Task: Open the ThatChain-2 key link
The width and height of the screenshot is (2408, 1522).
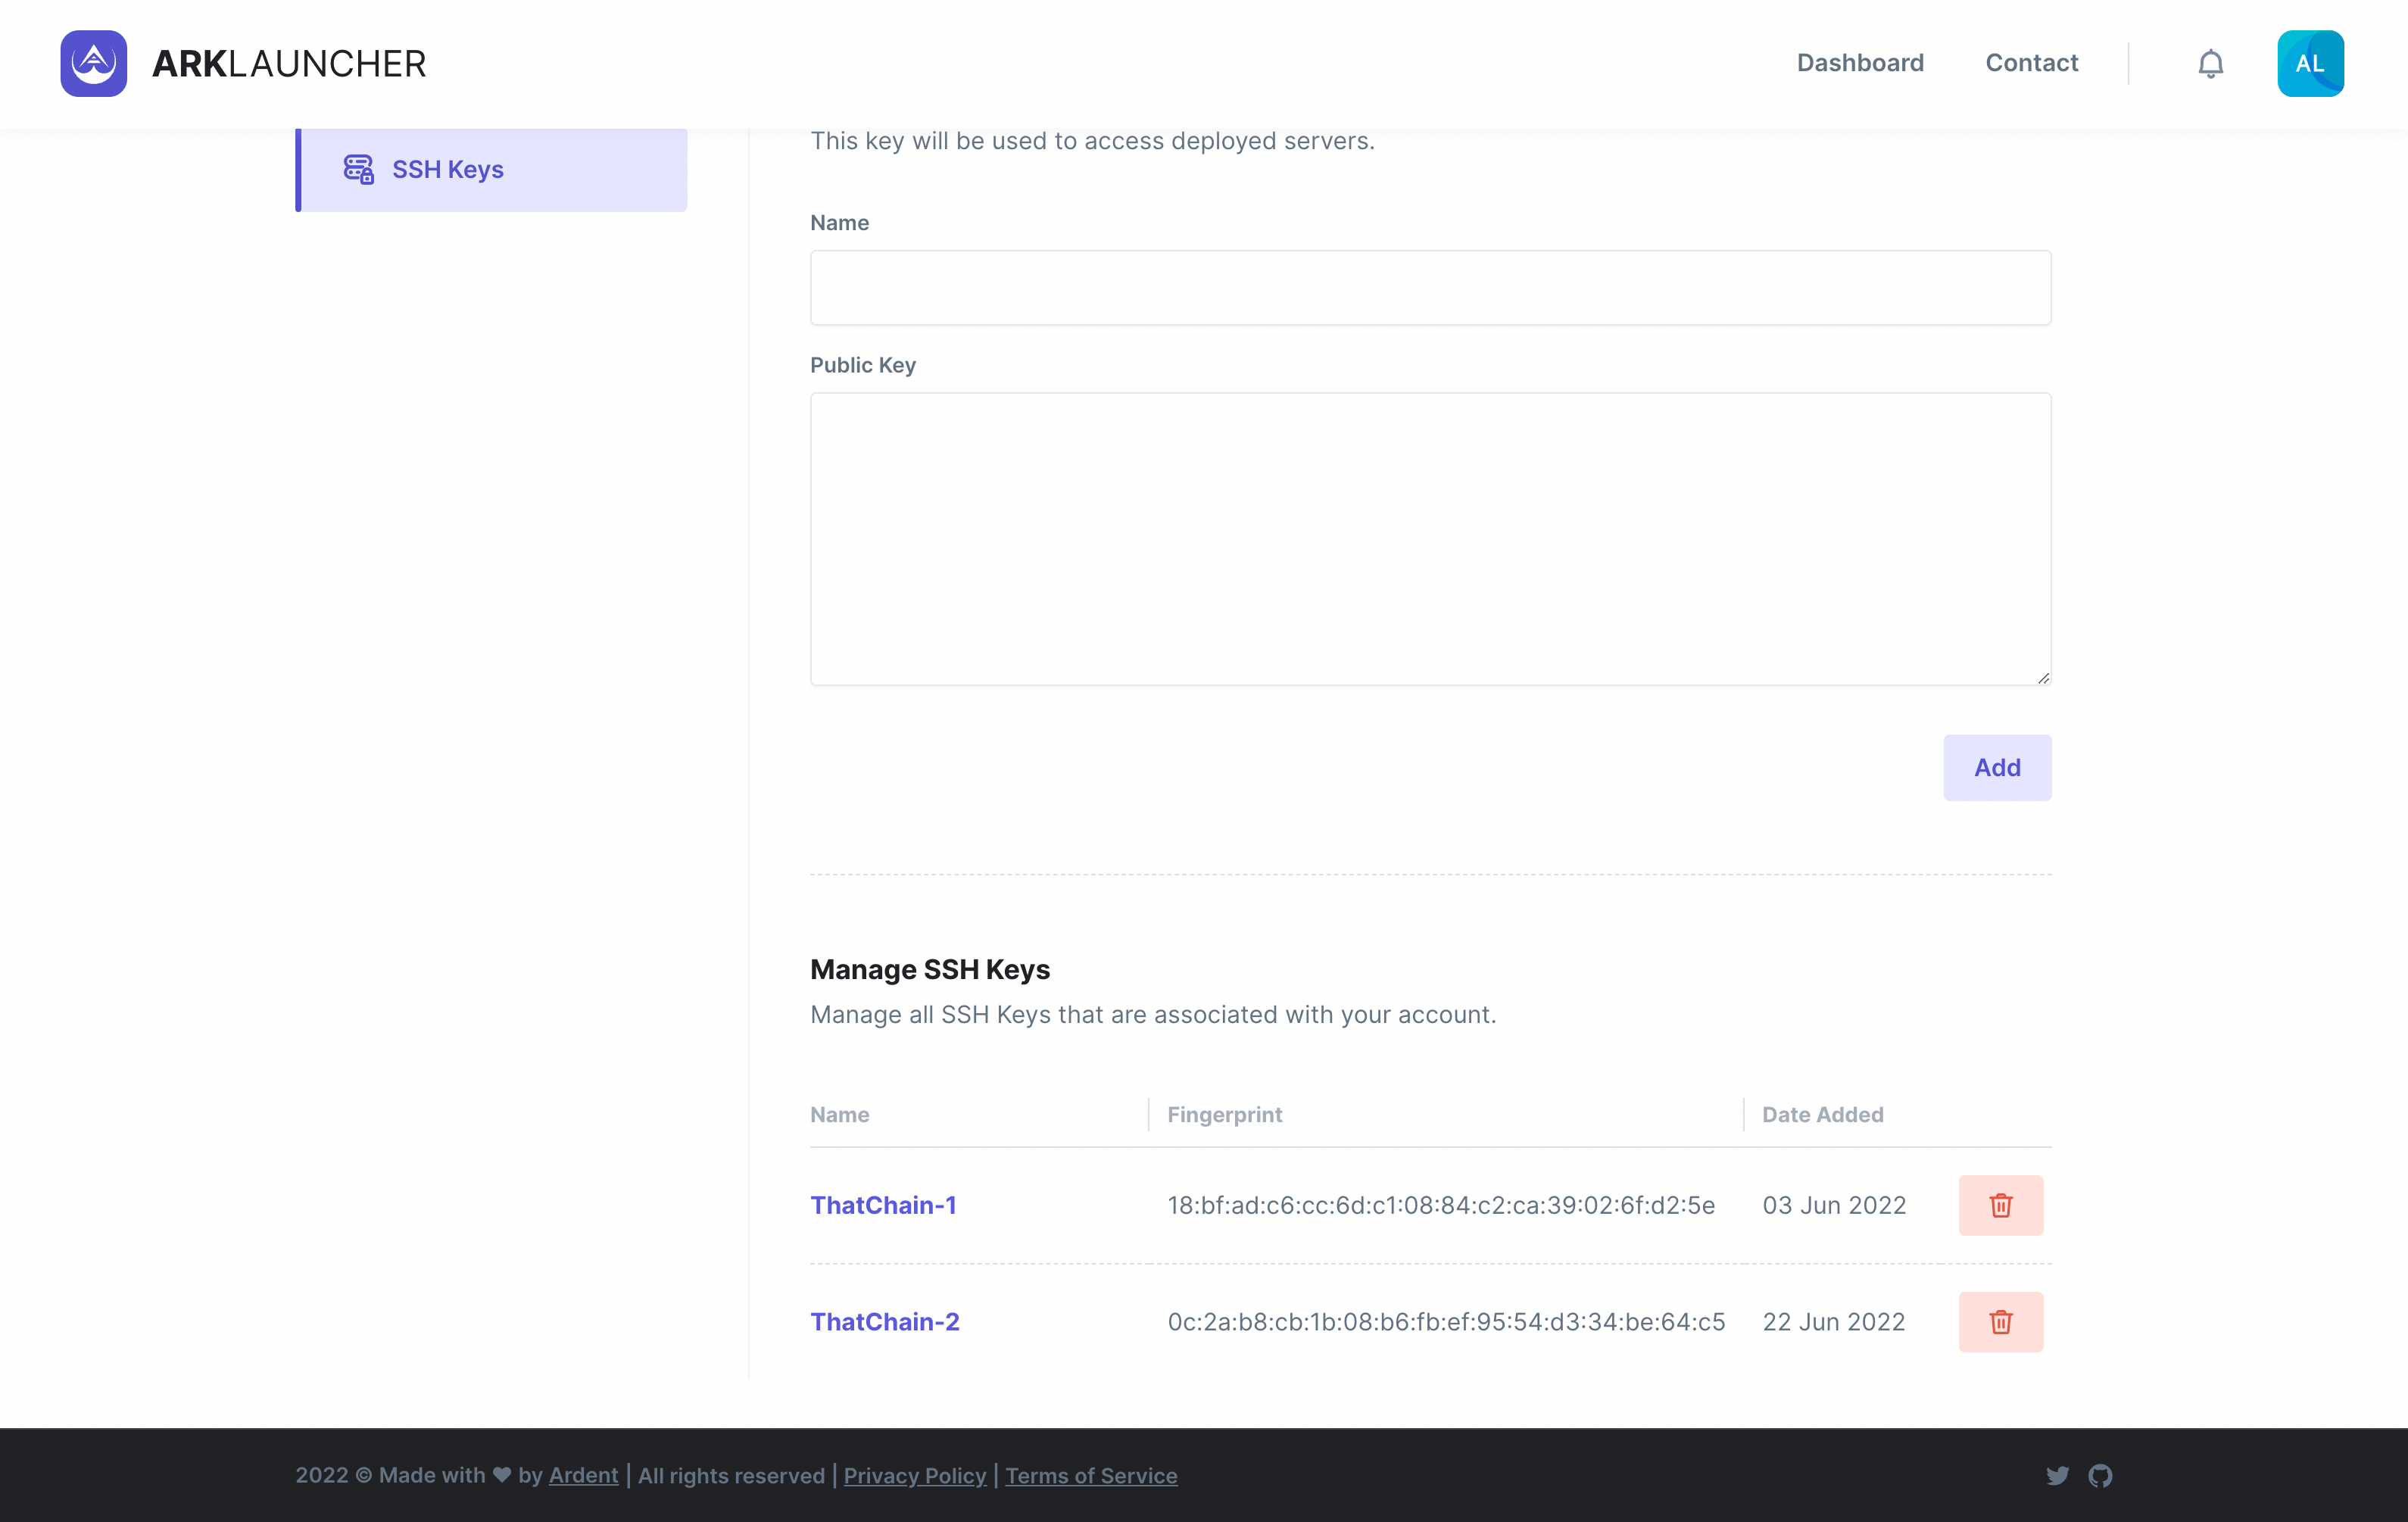Action: 884,1322
